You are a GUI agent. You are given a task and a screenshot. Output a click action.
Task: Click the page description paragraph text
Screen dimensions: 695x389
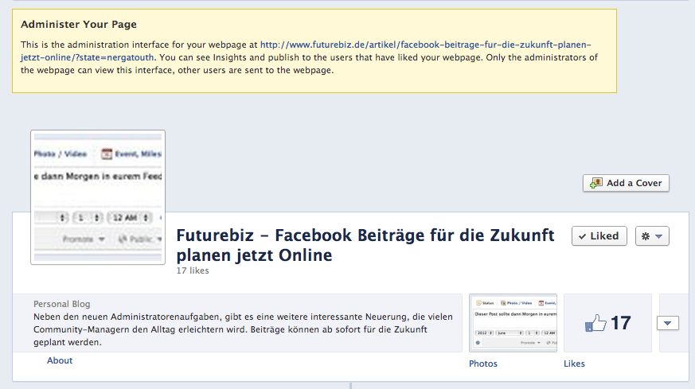[243, 329]
